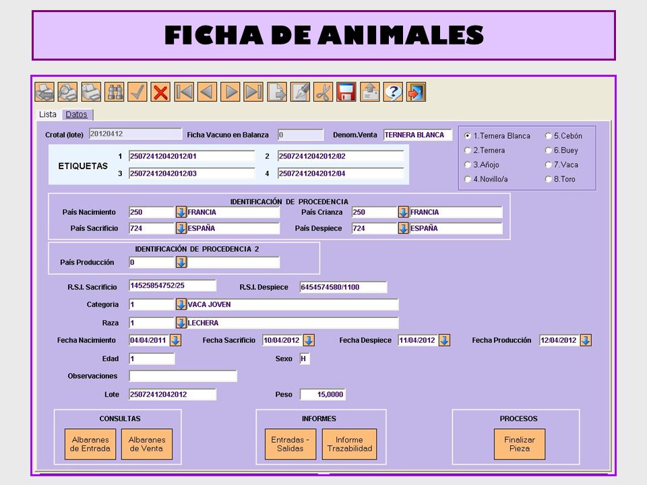Switch to the Lista tab

[47, 115]
